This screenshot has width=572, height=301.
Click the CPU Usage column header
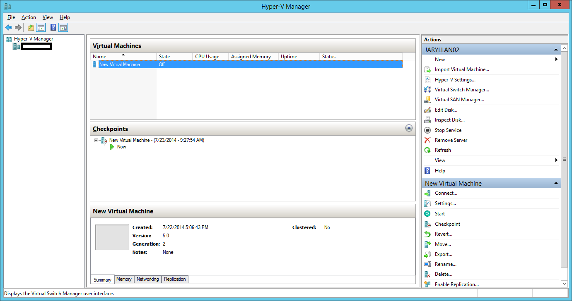(210, 57)
